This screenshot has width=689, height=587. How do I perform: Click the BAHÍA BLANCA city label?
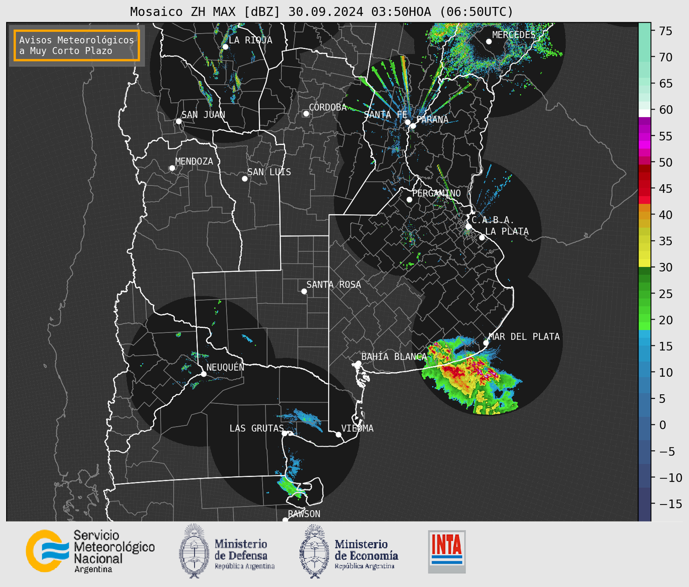click(x=394, y=357)
